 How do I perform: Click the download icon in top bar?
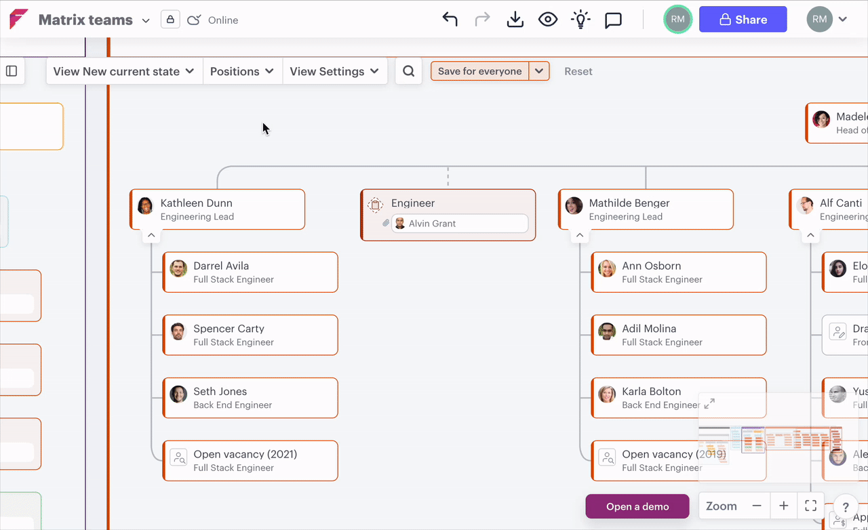coord(515,20)
